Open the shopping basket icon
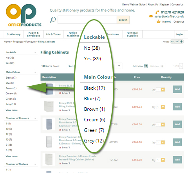The height and width of the screenshot is (173, 188). (158, 22)
